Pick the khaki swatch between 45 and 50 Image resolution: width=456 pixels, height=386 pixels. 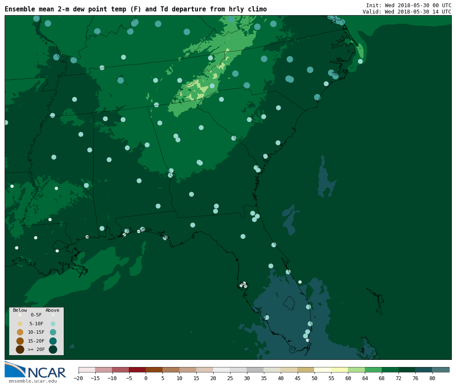pos(306,370)
